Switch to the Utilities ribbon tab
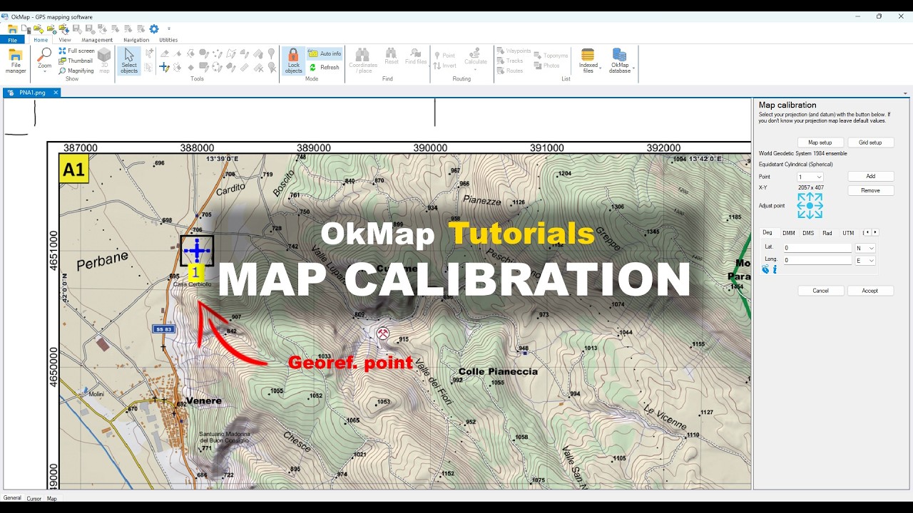The height and width of the screenshot is (513, 913). pyautogui.click(x=168, y=40)
